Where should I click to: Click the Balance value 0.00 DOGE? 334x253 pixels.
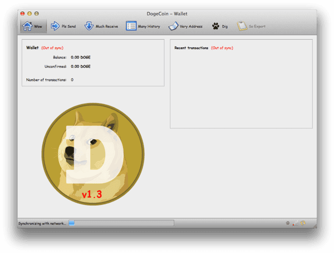[x=81, y=57]
